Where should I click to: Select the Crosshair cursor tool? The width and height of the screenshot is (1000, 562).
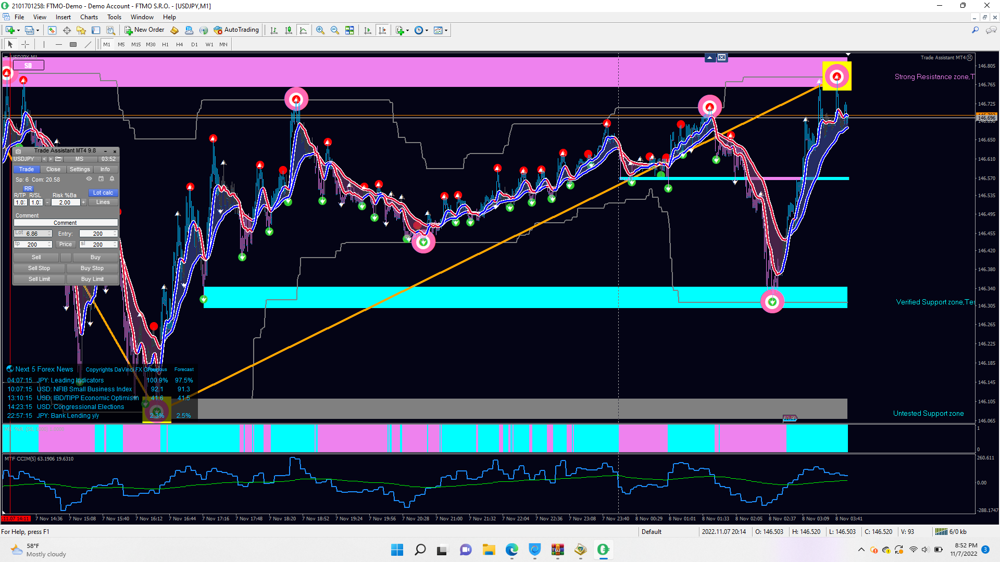tap(25, 44)
